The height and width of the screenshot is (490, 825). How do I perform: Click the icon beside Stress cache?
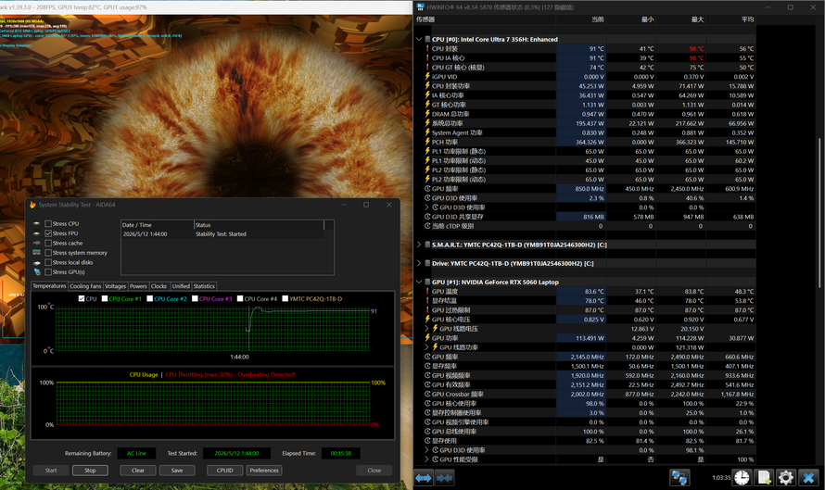point(37,243)
